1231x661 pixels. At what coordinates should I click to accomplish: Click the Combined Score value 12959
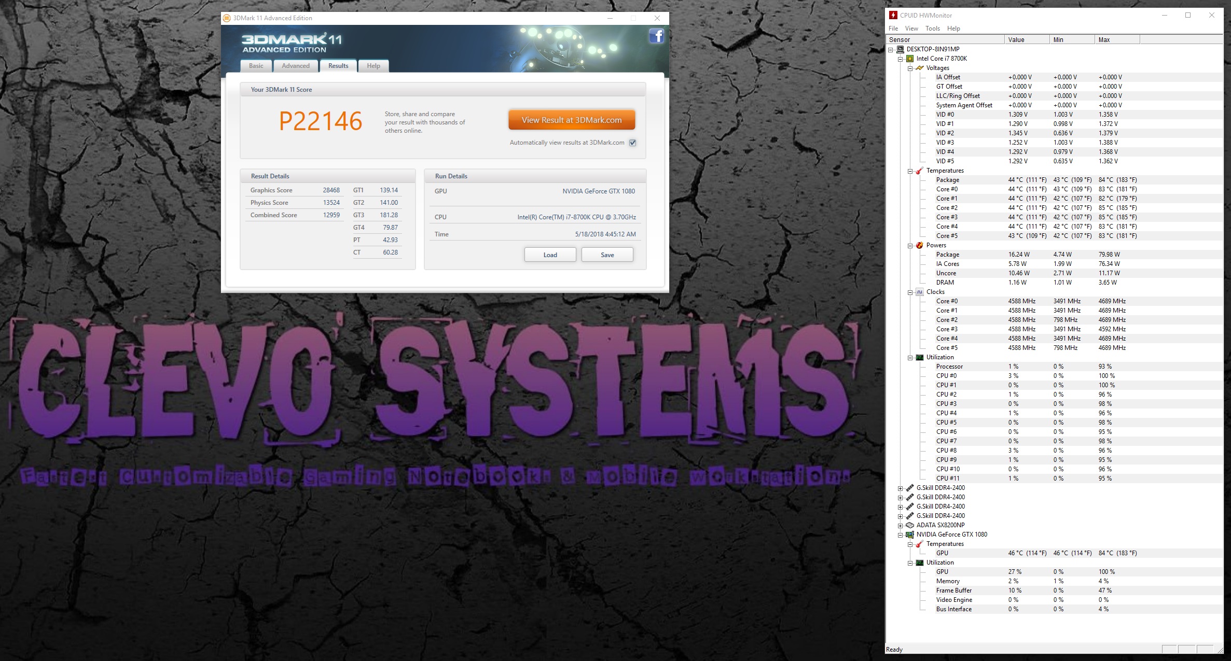click(331, 215)
